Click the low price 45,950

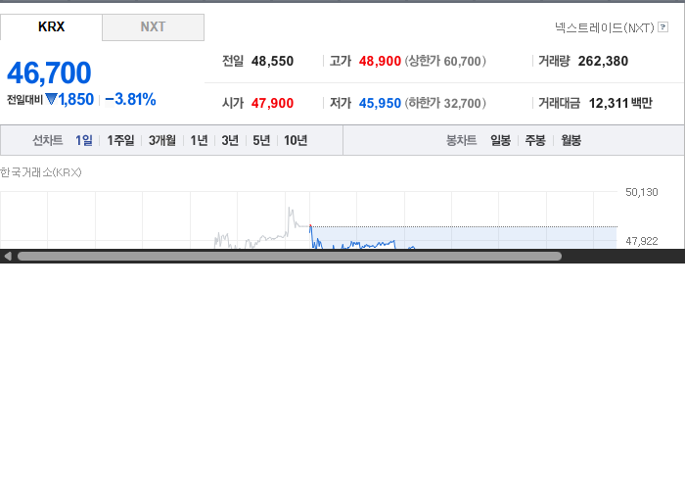[x=380, y=103]
